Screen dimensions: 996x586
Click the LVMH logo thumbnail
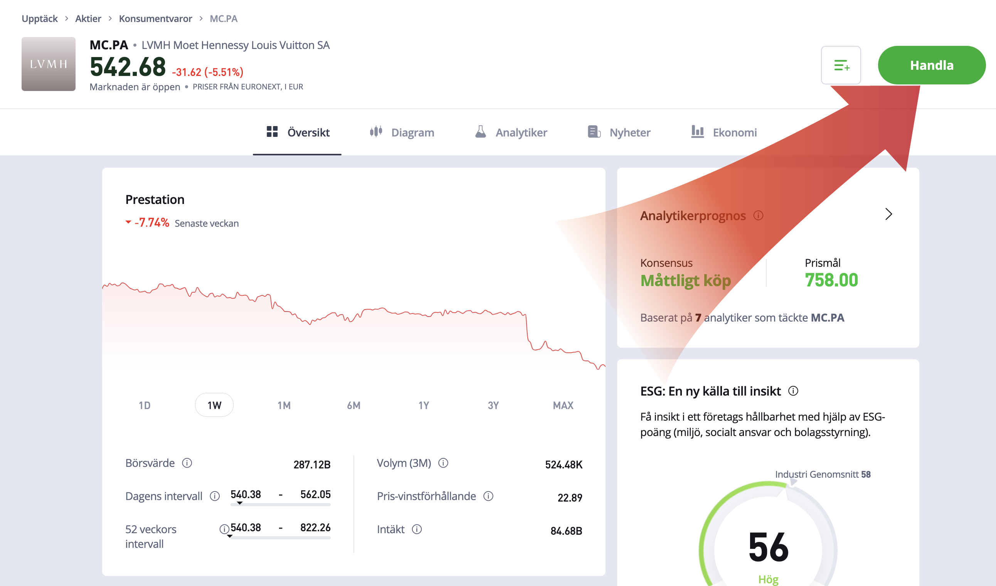pos(49,64)
